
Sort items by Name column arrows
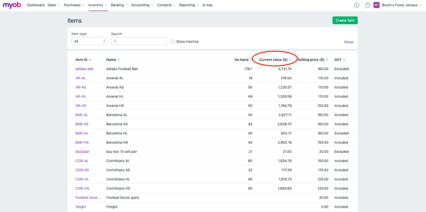119,60
